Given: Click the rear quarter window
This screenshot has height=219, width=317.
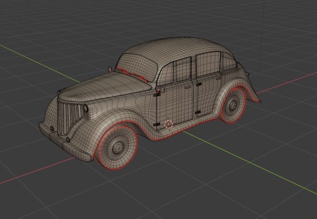Looking at the screenshot, I should pos(229,61).
